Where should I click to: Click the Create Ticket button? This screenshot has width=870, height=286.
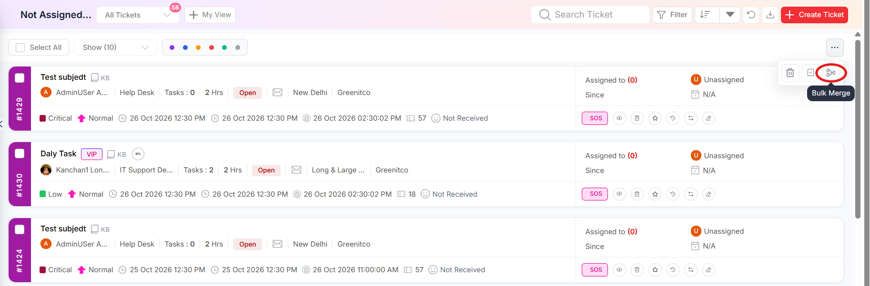(x=814, y=15)
